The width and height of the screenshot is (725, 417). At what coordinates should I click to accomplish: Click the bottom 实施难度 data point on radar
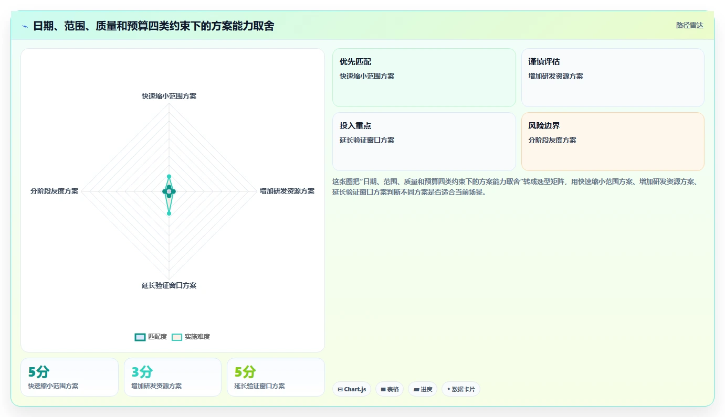[169, 213]
